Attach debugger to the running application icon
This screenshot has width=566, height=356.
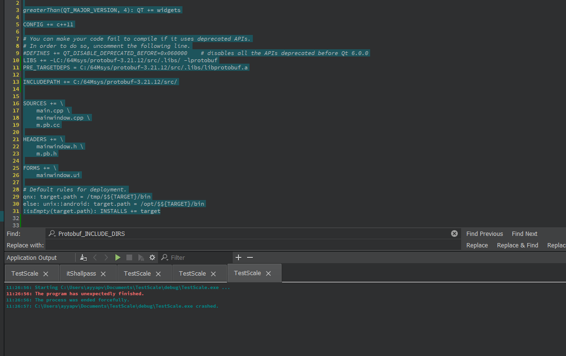tap(141, 257)
